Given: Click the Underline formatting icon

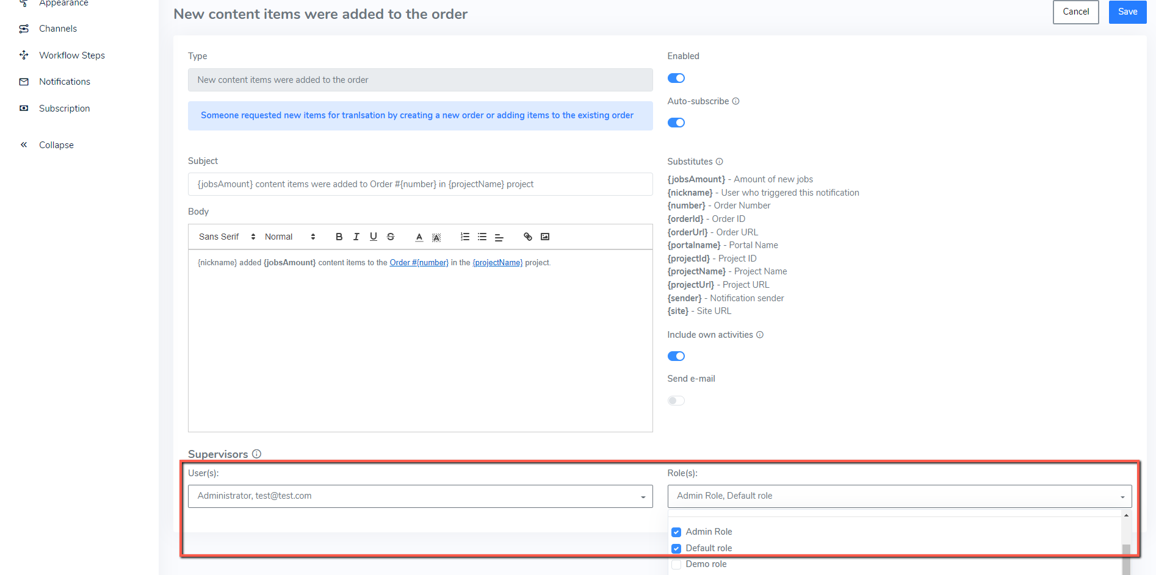Looking at the screenshot, I should [x=374, y=237].
